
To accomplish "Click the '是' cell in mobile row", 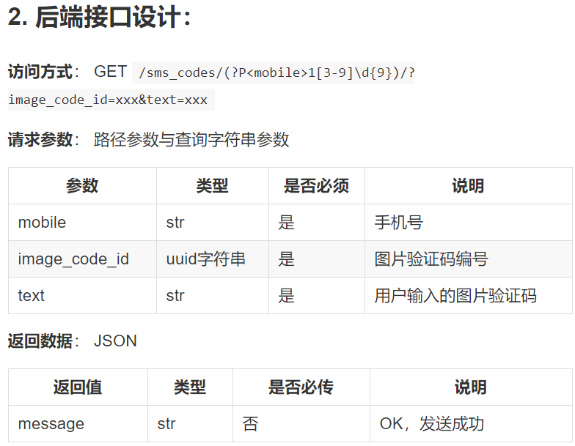I will click(317, 223).
